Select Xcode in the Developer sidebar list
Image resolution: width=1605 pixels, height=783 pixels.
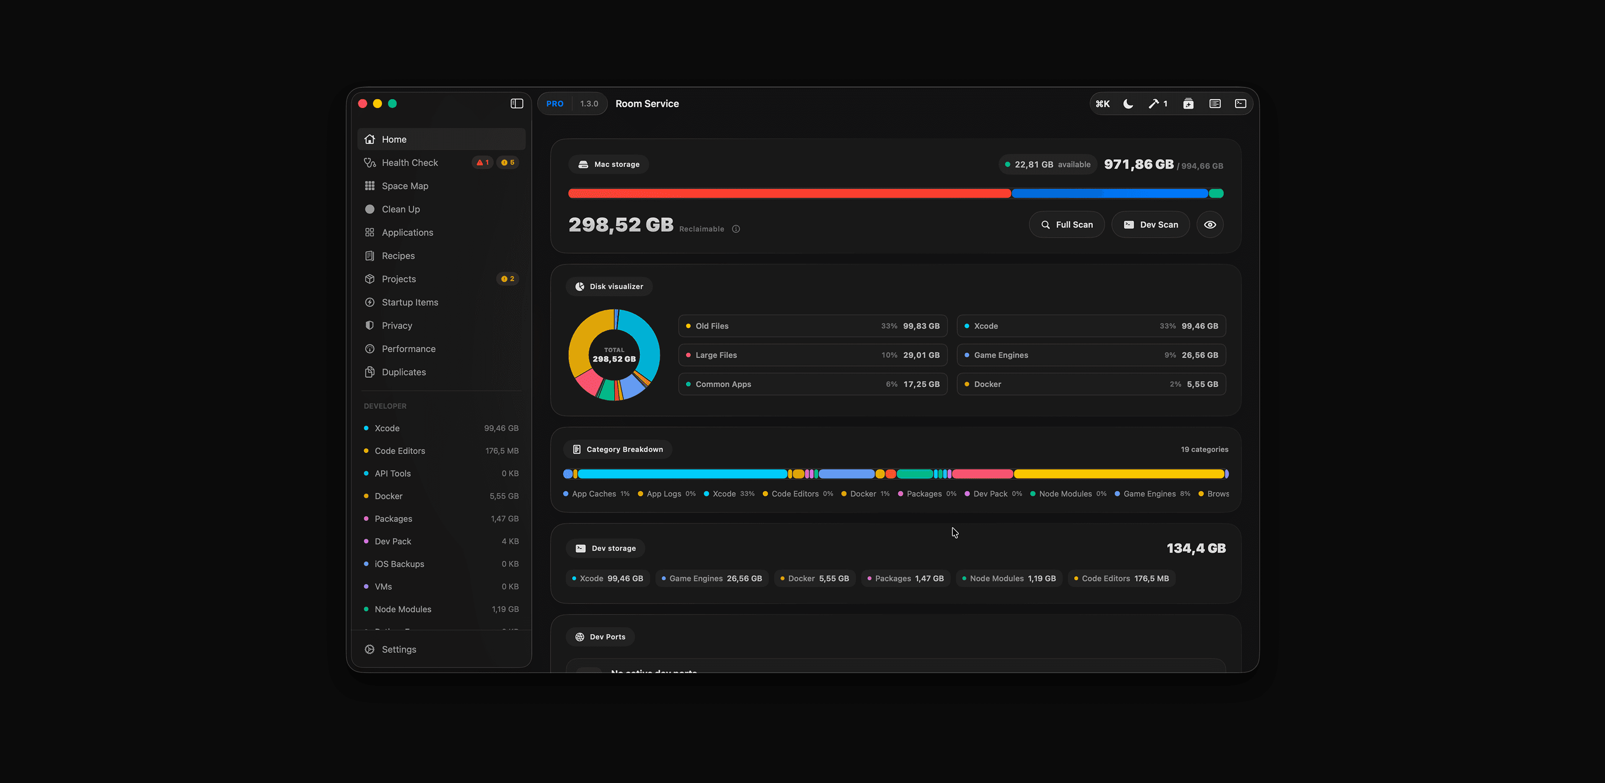pos(441,428)
